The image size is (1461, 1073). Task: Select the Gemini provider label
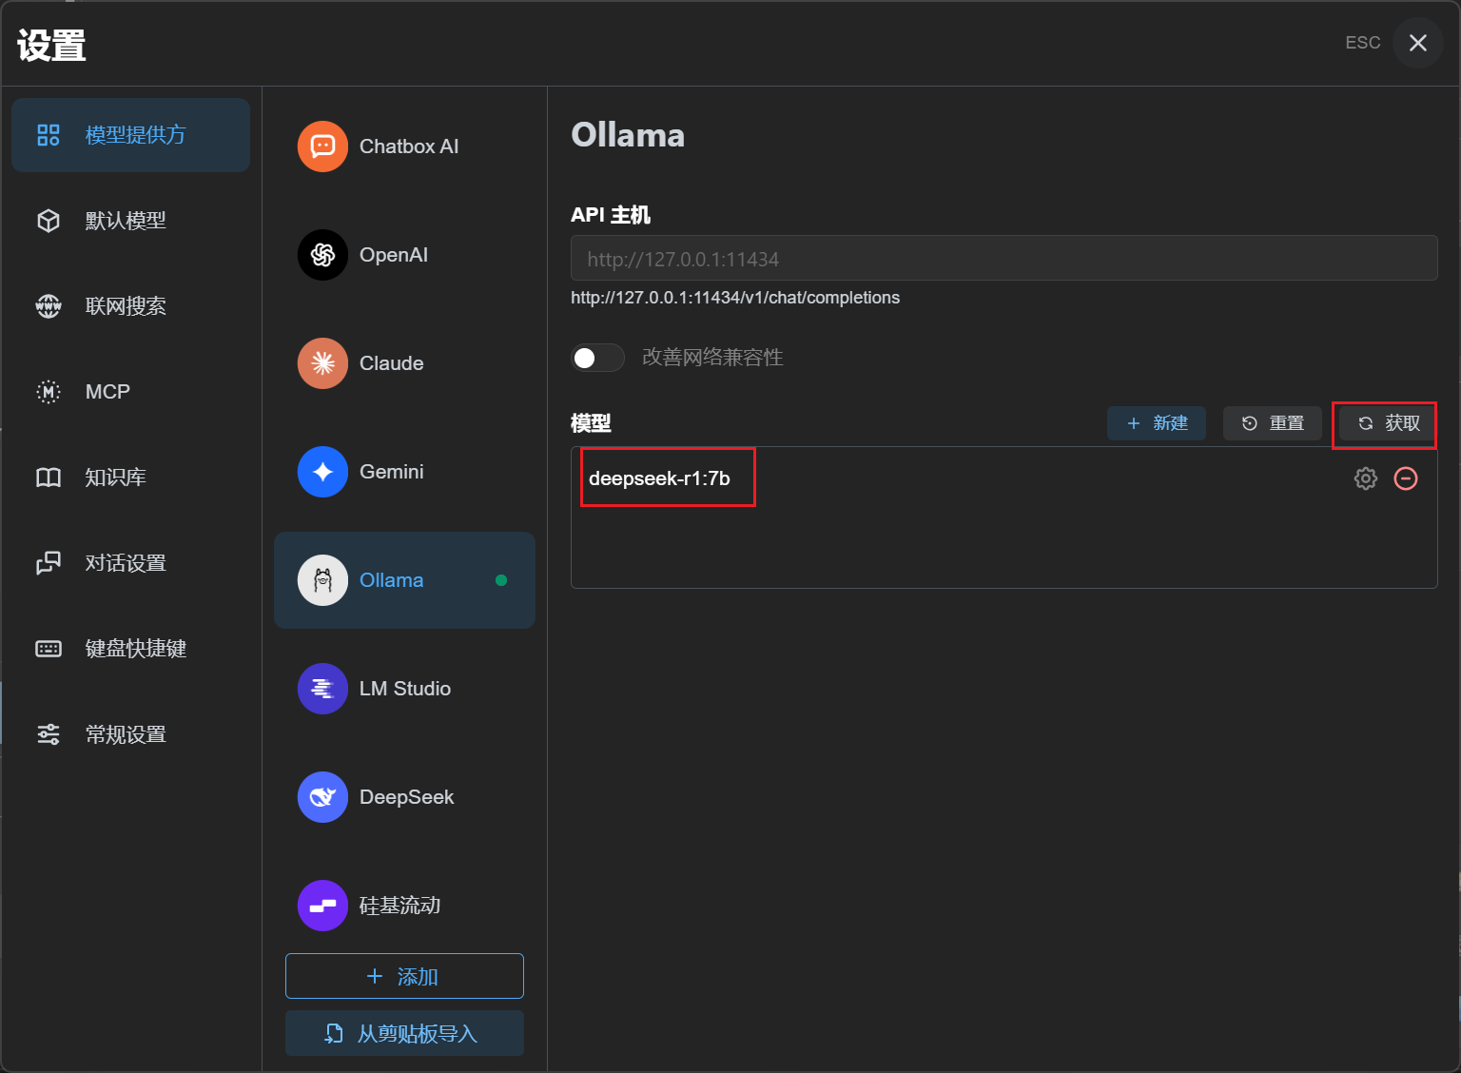[x=392, y=472]
